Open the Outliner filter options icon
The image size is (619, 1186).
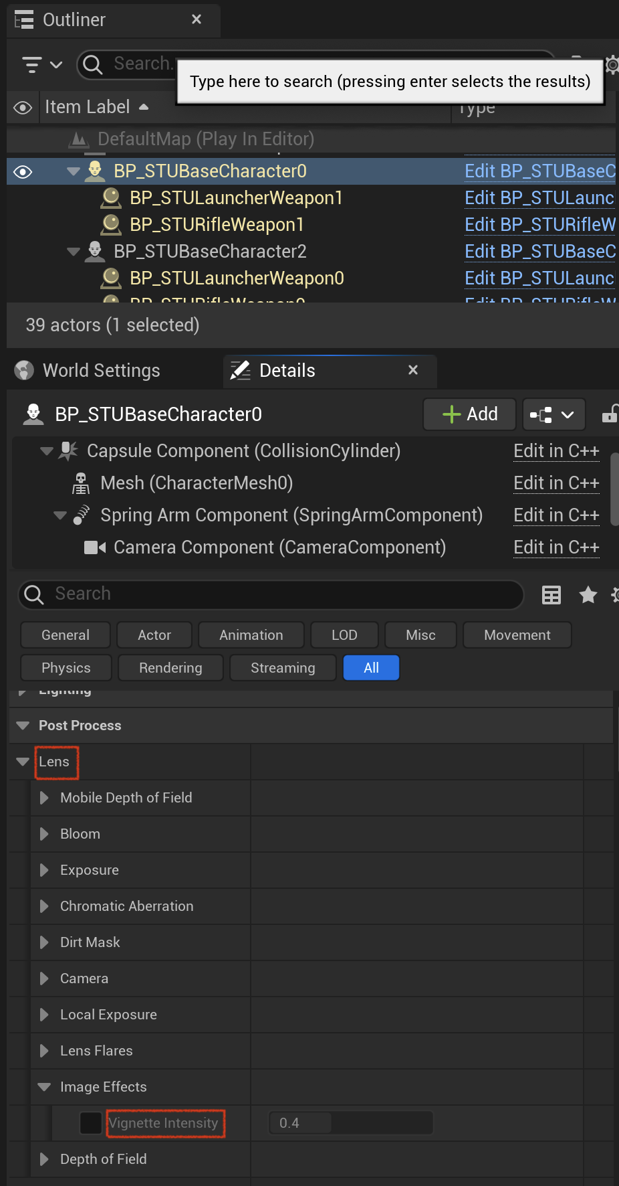[41, 65]
